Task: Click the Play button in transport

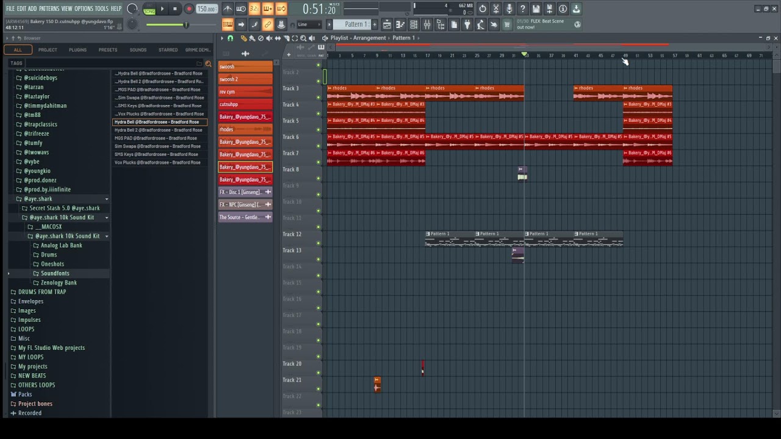Action: coord(162,9)
